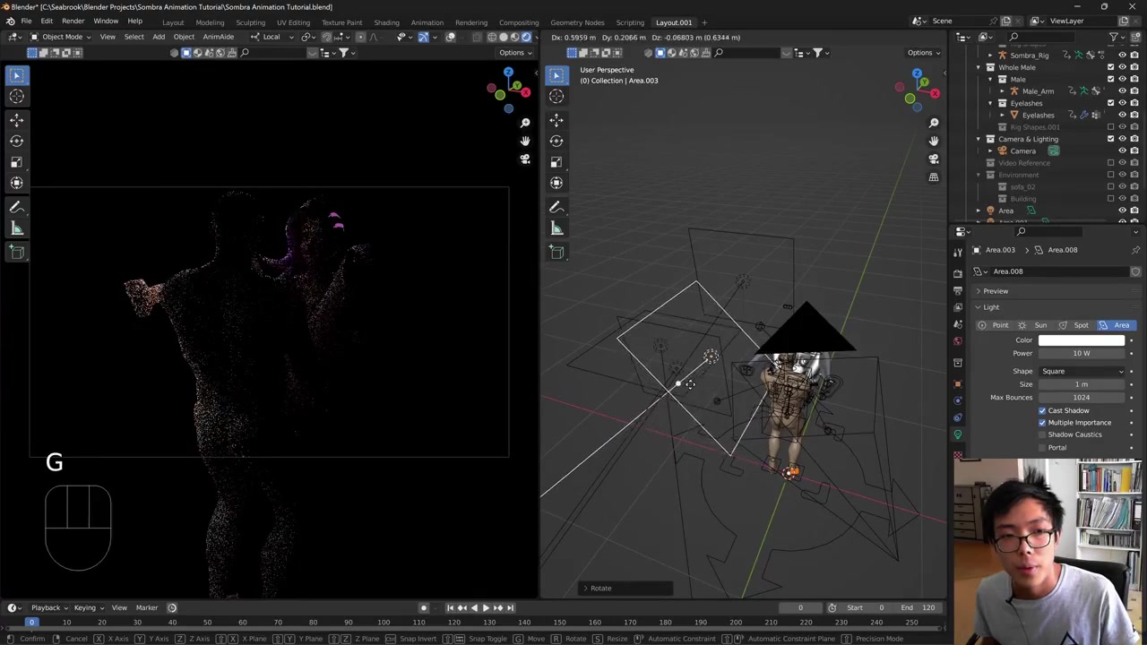1147x645 pixels.
Task: Disable the Cast Shadow checkbox
Action: point(1042,410)
